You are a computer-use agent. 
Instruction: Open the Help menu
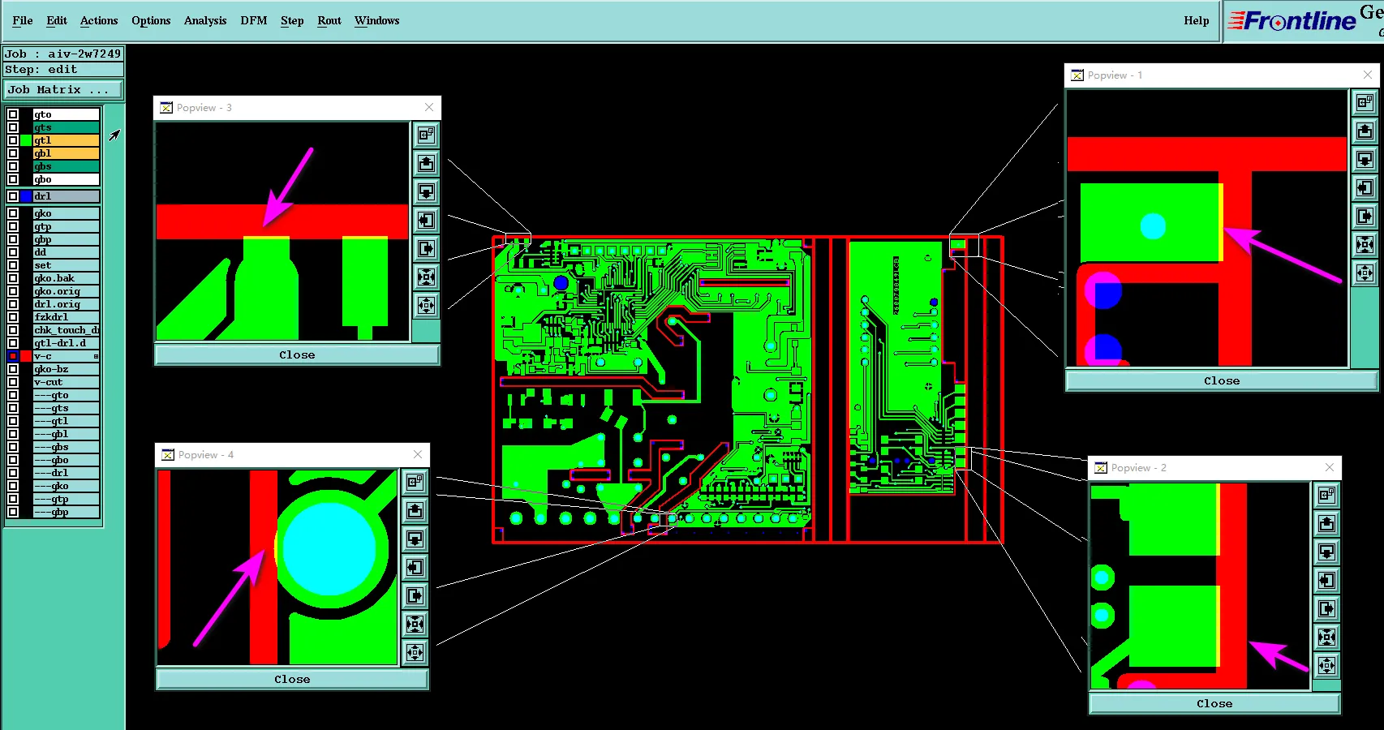point(1197,20)
